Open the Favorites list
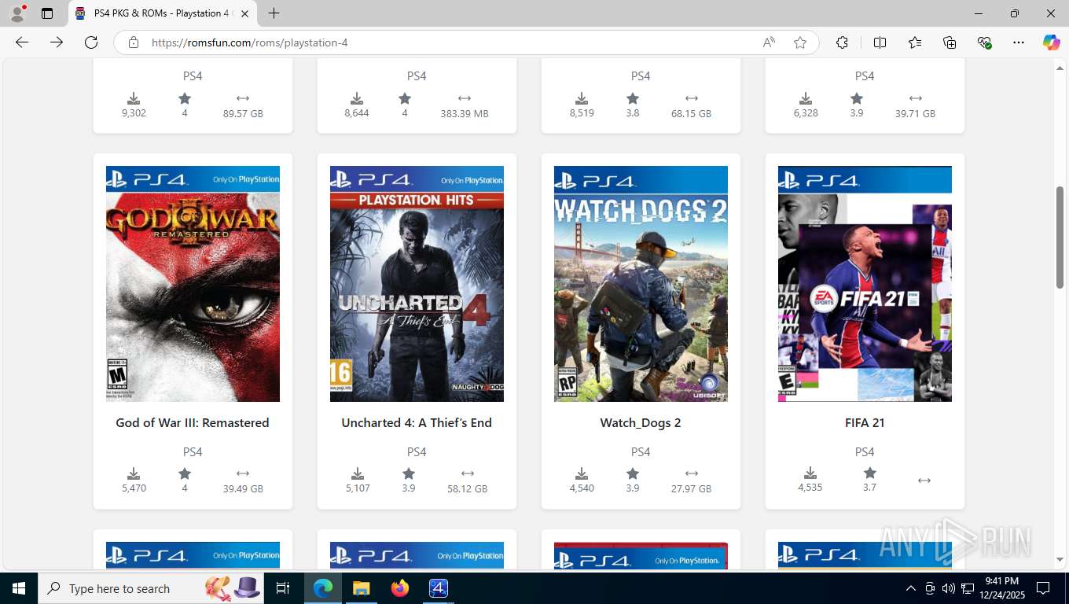Screen dimensions: 1069x604 [915, 42]
